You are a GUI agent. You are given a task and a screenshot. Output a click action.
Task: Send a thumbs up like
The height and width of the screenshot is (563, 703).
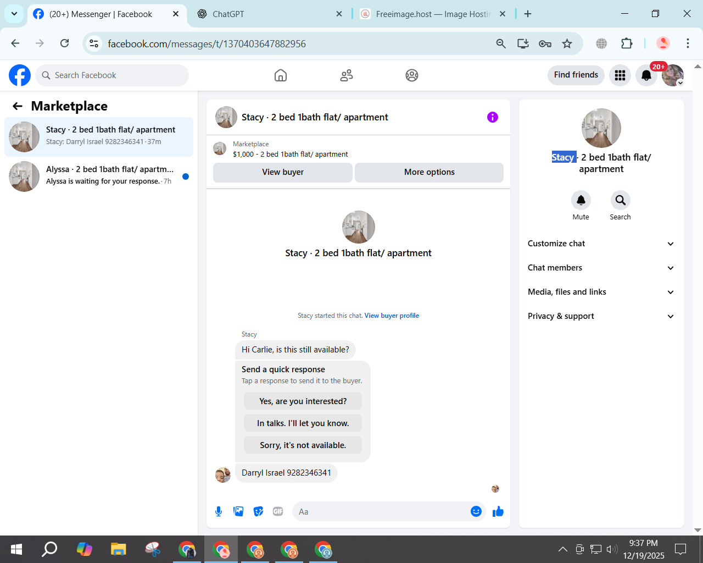[x=498, y=511]
